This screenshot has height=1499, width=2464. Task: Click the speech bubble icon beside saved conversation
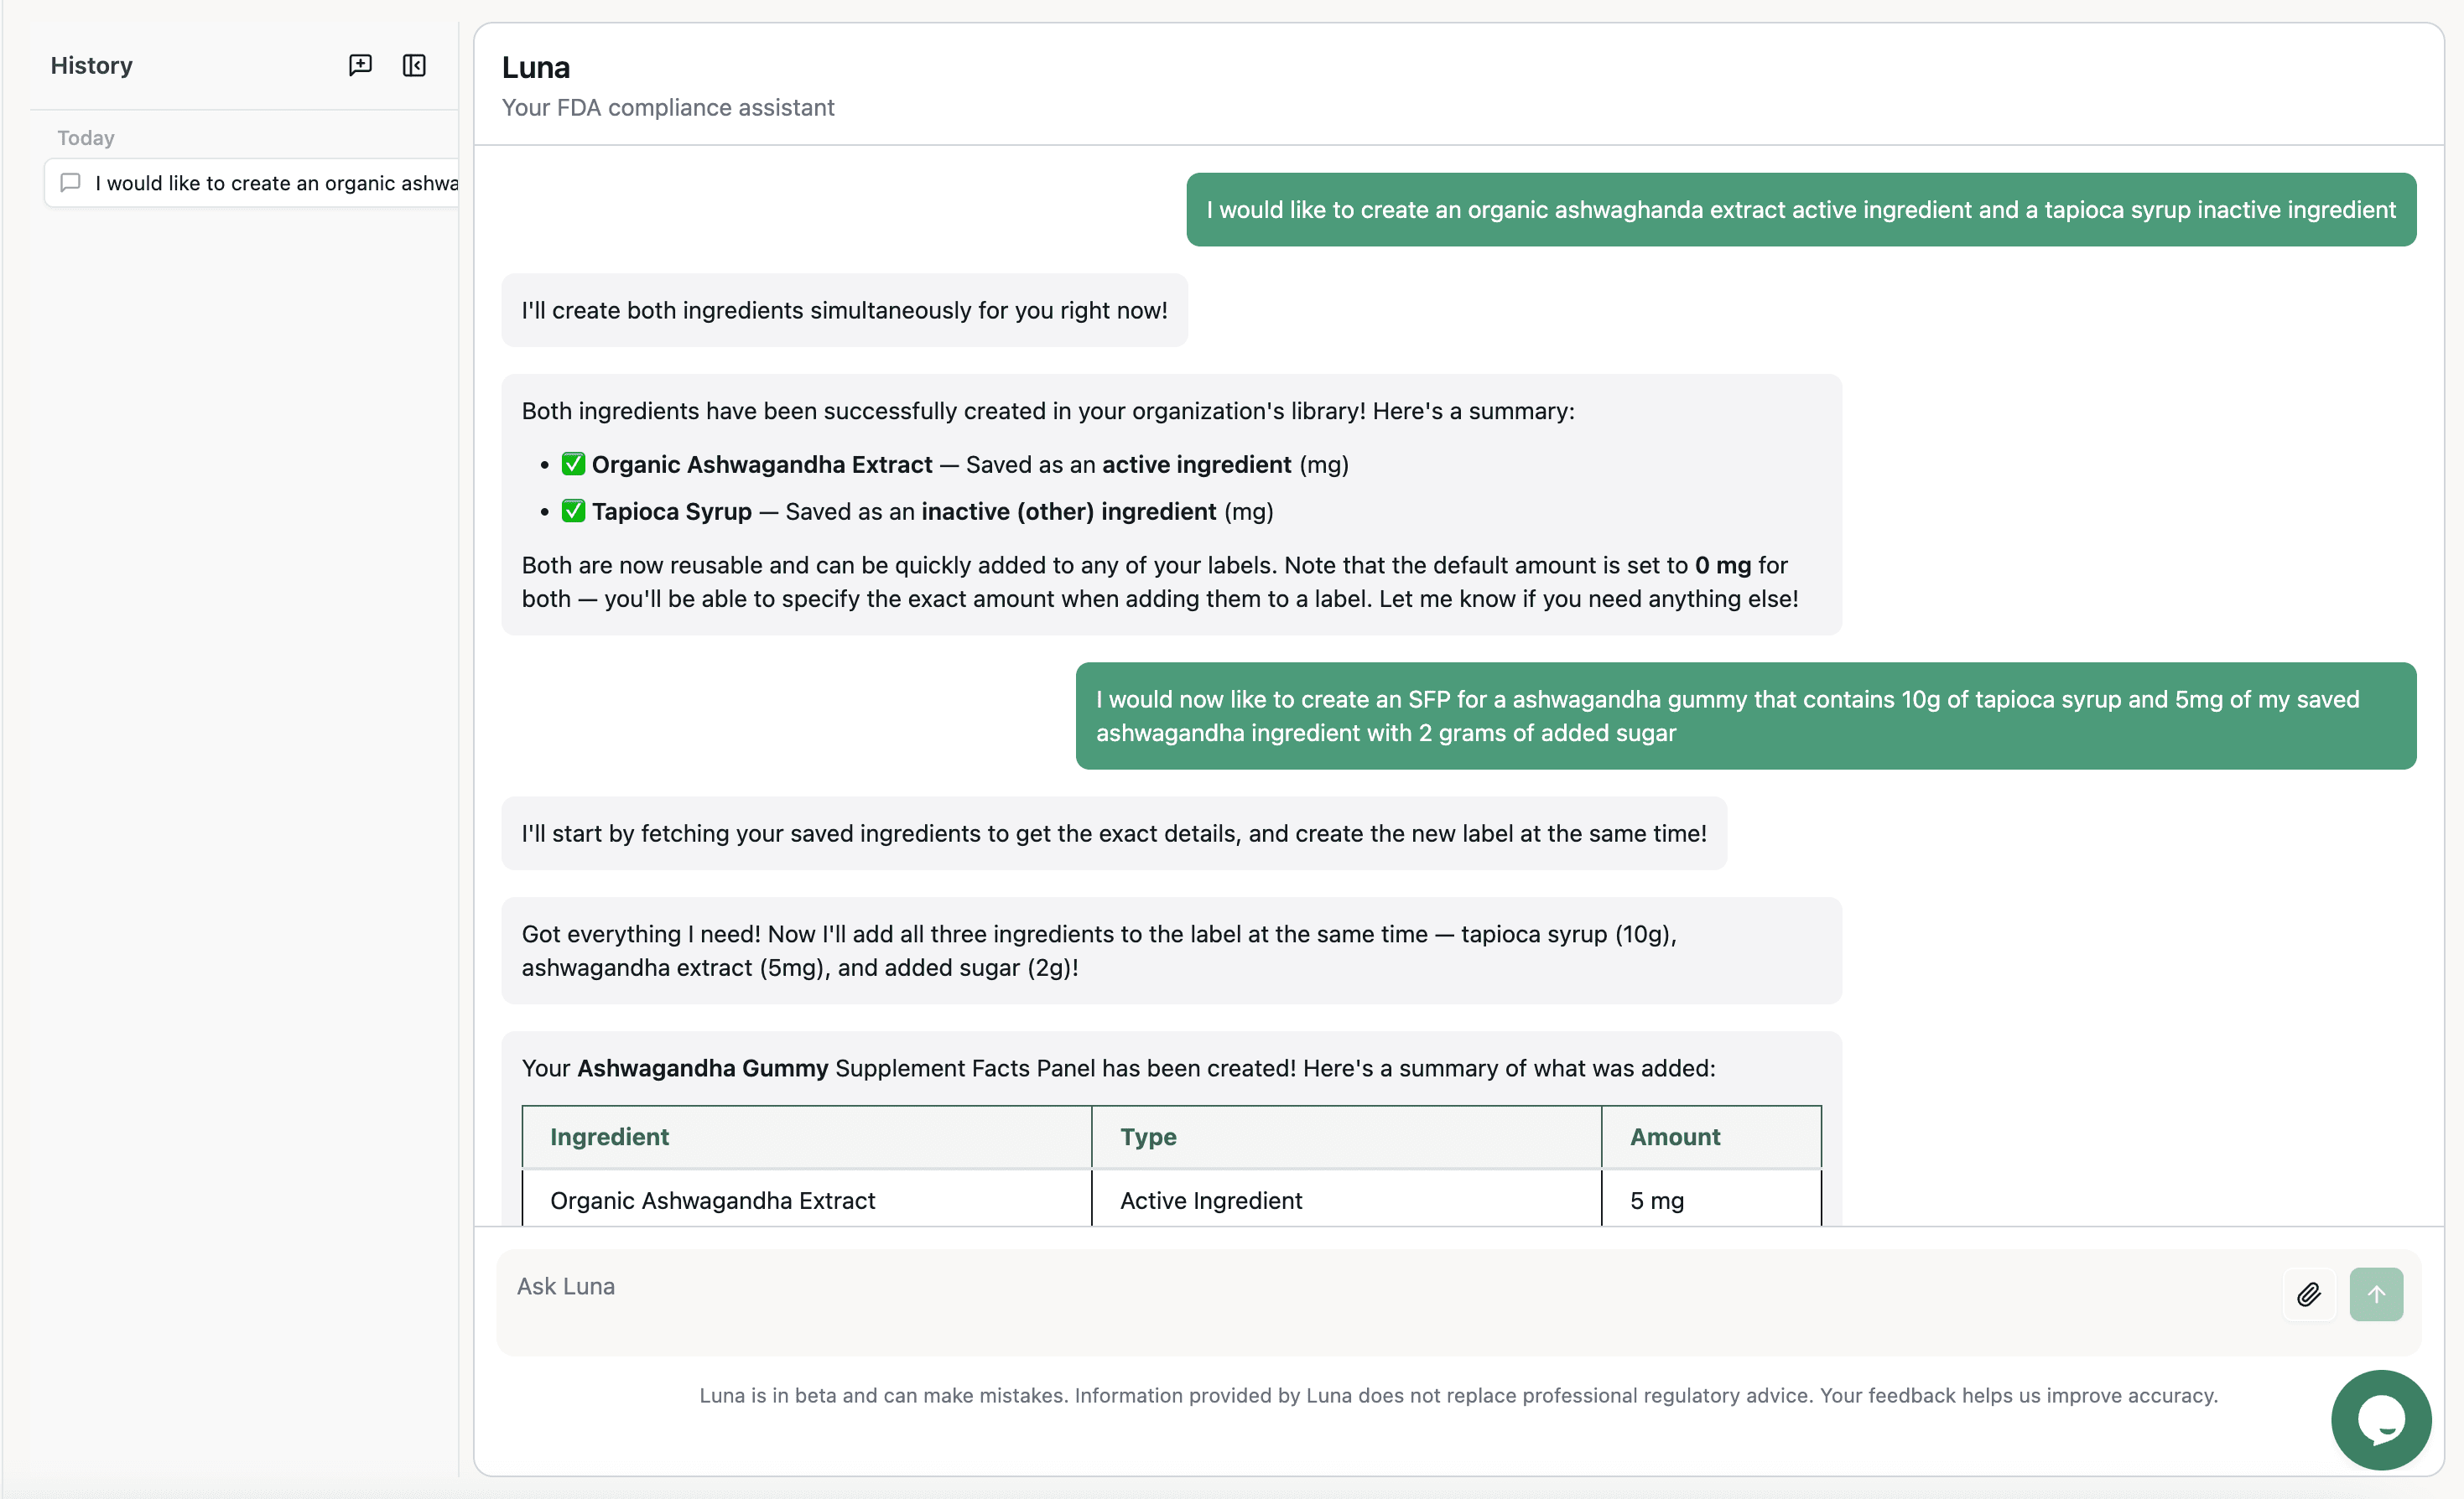(x=70, y=183)
